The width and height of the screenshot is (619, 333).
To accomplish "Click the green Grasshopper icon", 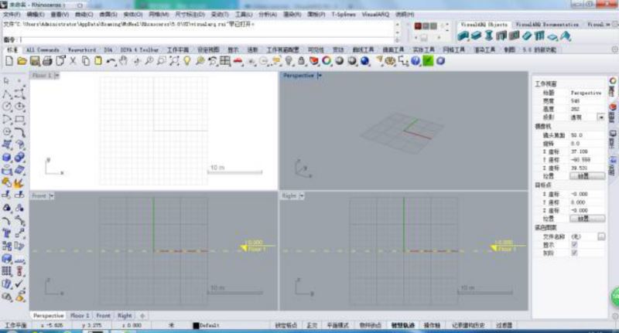I will tap(428, 61).
